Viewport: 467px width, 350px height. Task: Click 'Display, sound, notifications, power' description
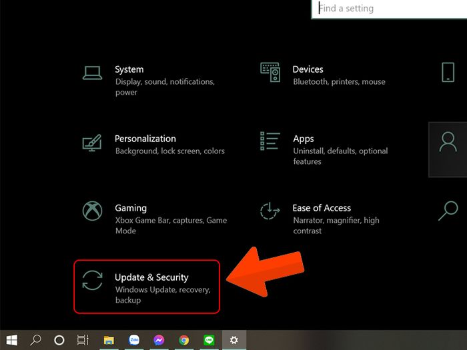point(165,87)
